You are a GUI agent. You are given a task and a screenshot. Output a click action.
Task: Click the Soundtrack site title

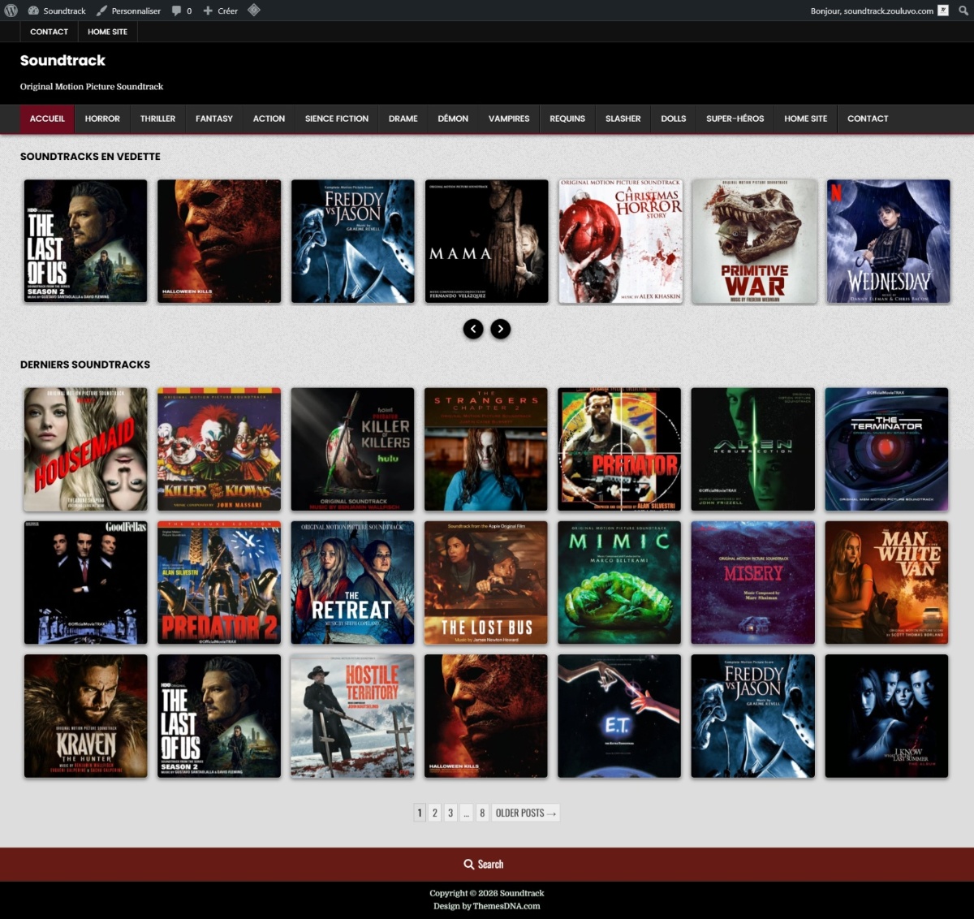62,60
